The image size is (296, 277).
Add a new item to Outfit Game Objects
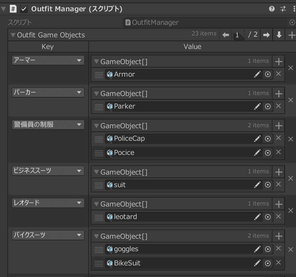pyautogui.click(x=292, y=34)
